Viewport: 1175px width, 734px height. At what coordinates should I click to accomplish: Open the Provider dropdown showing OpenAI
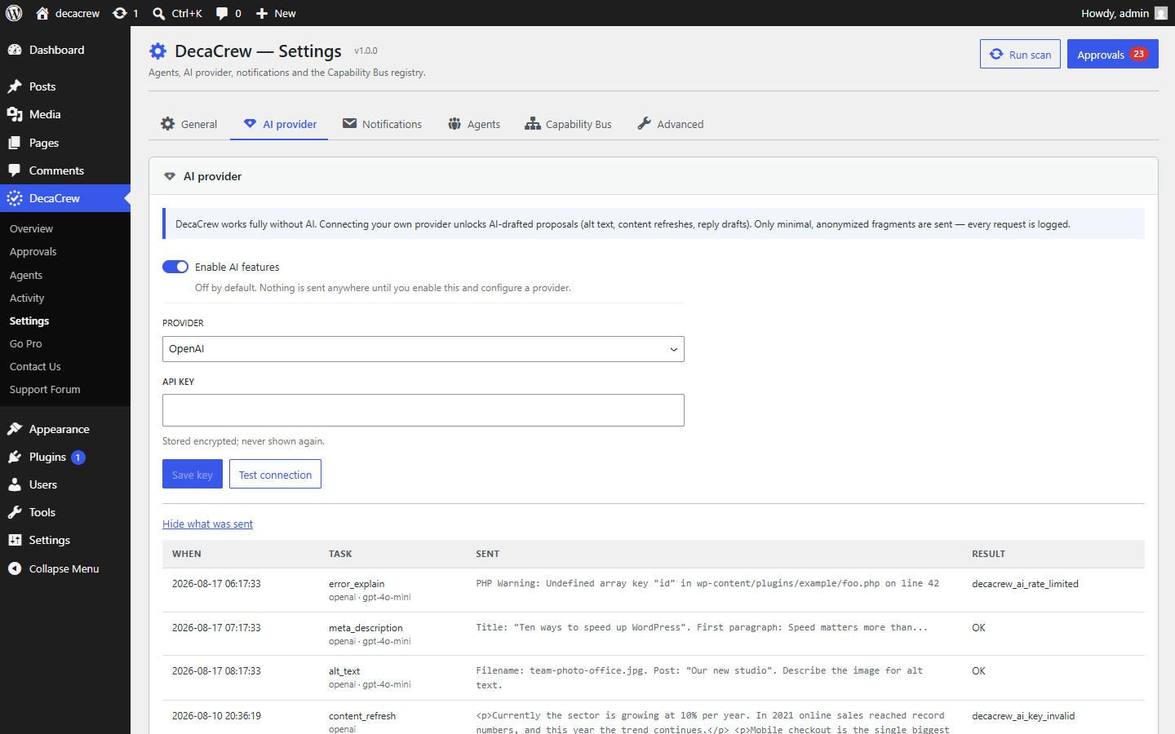[x=423, y=349]
